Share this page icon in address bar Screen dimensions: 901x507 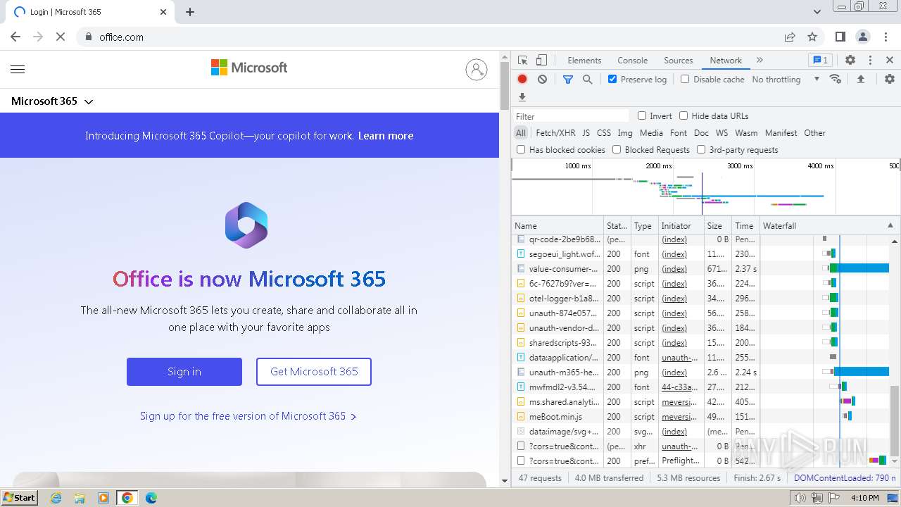[790, 37]
